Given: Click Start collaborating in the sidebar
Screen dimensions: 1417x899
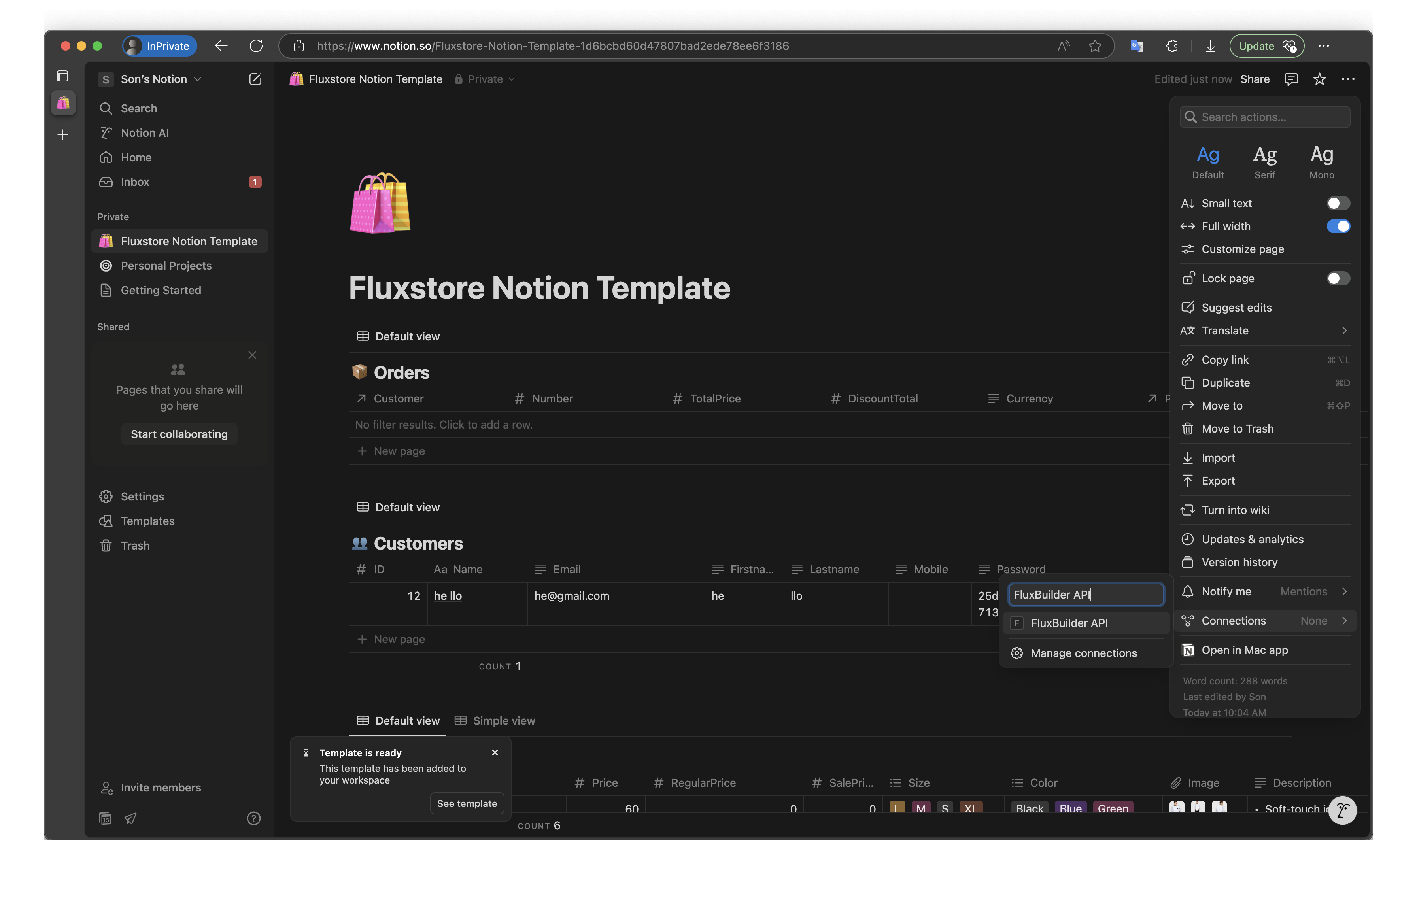Looking at the screenshot, I should [179, 434].
